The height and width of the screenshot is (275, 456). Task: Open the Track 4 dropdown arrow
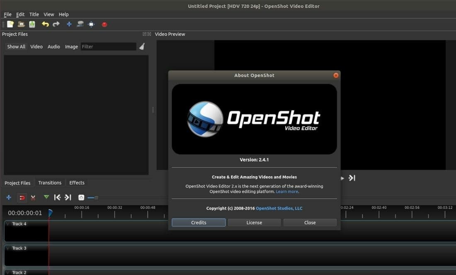(x=8, y=224)
